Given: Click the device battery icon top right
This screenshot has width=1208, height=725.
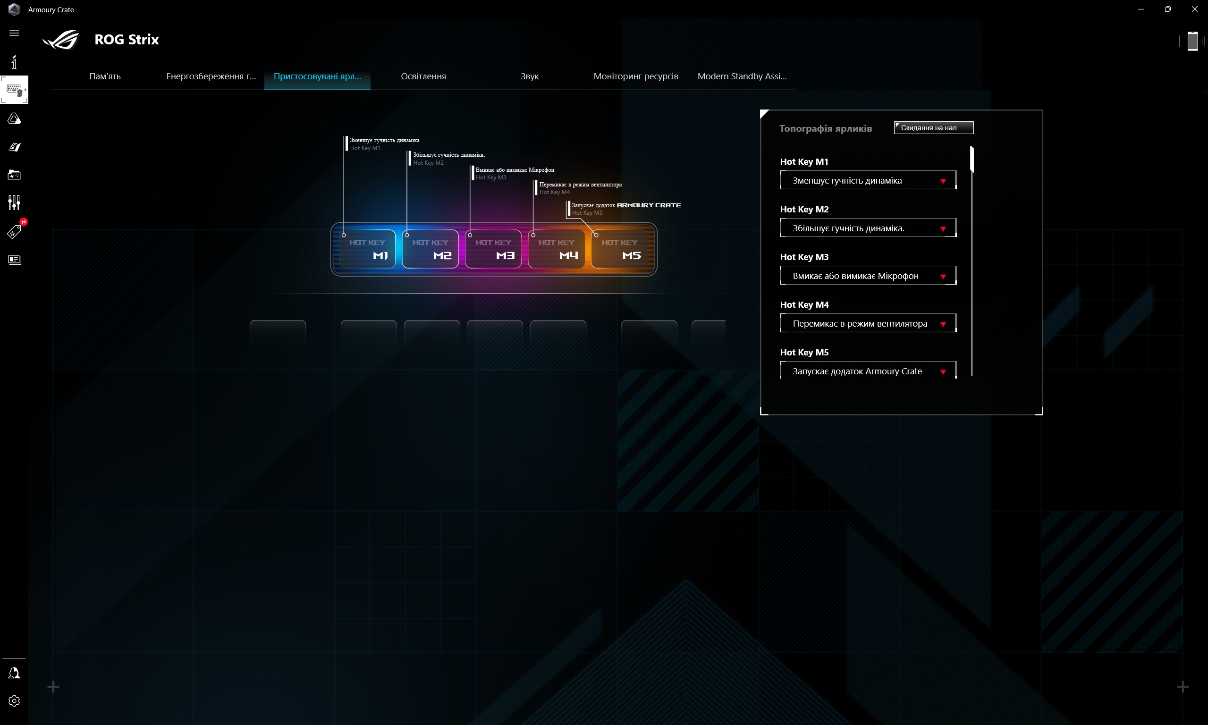Looking at the screenshot, I should point(1192,41).
